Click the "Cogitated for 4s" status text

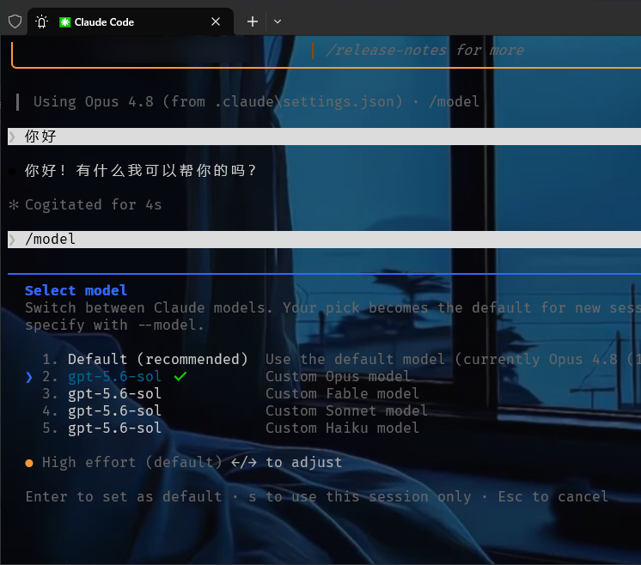(x=93, y=204)
